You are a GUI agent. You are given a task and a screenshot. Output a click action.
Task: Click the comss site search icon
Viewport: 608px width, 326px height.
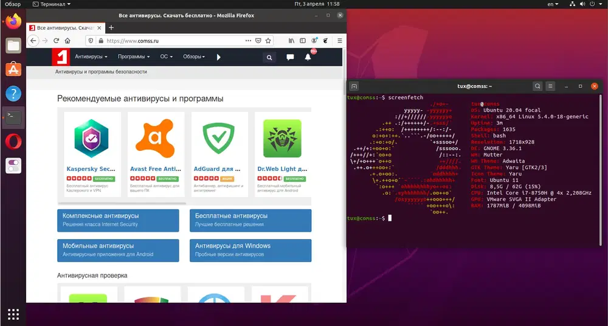[x=269, y=57]
